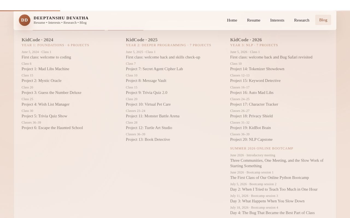The width and height of the screenshot is (350, 218).
Task: Open Project 16: Auto Mad Libs
Action: (252, 93)
